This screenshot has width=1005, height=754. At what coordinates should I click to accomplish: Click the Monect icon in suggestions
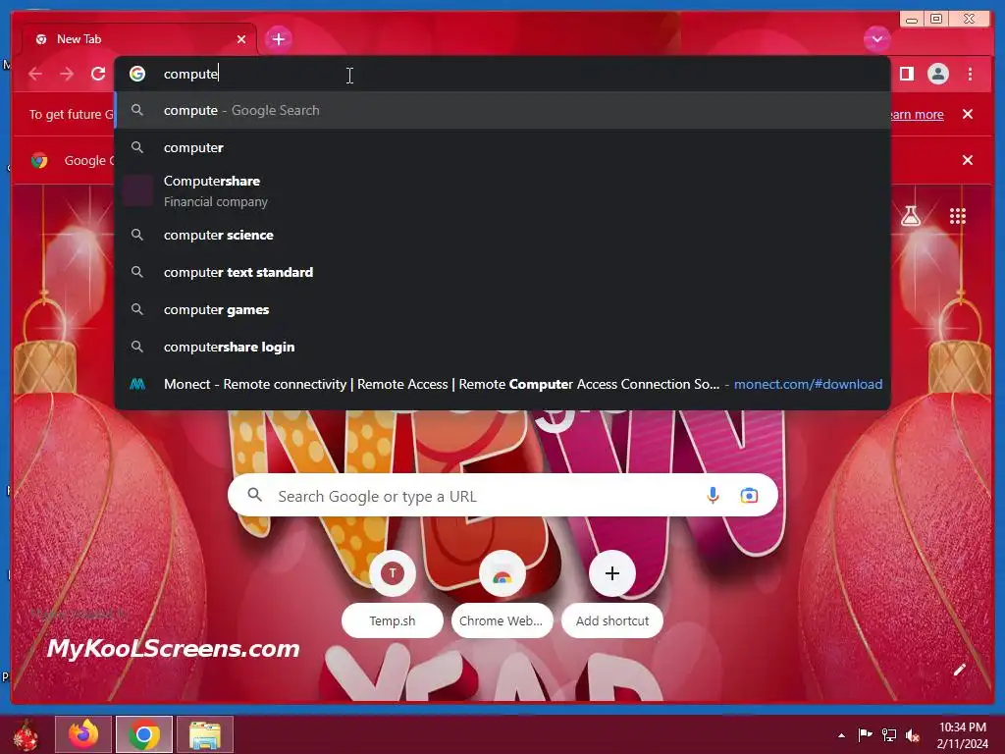coord(137,384)
